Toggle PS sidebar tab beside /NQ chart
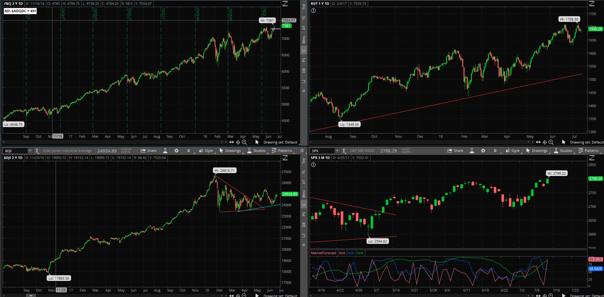This screenshot has height=297, width=604. 304,60
